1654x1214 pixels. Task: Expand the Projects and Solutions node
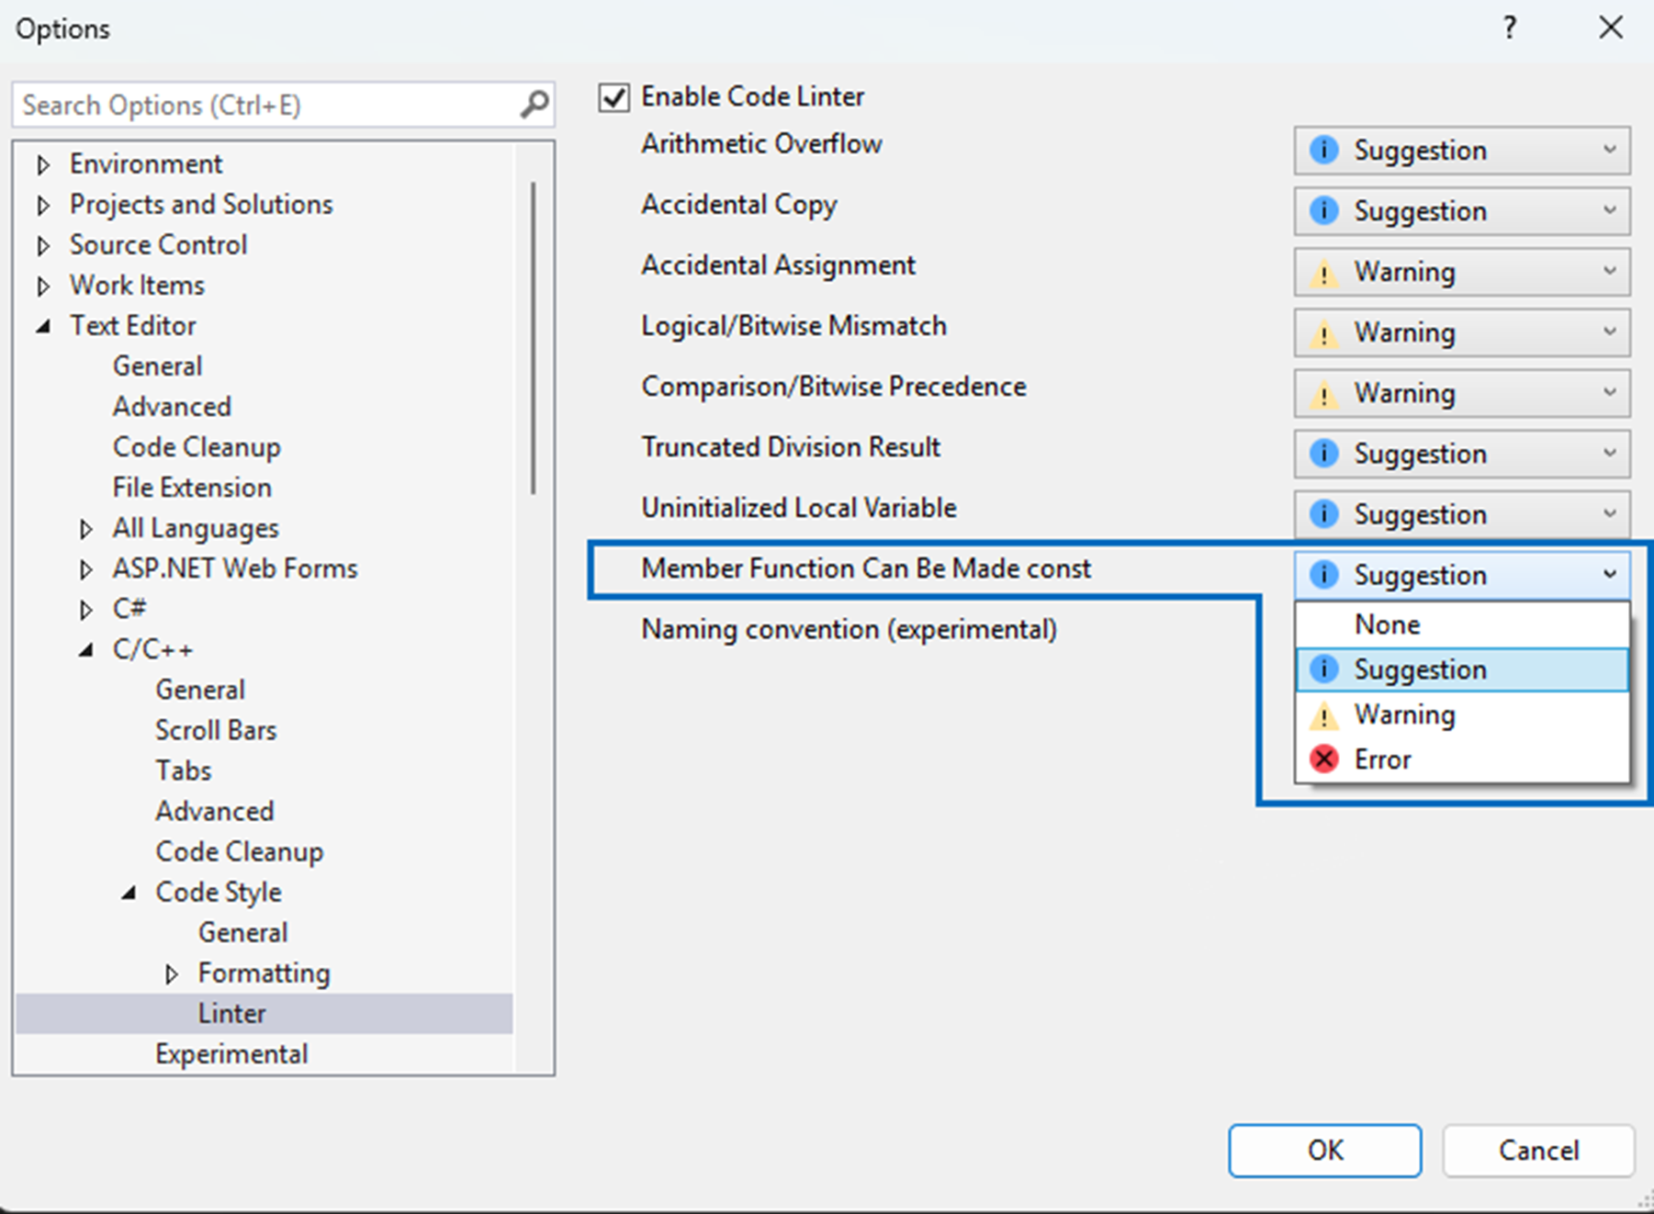point(42,206)
